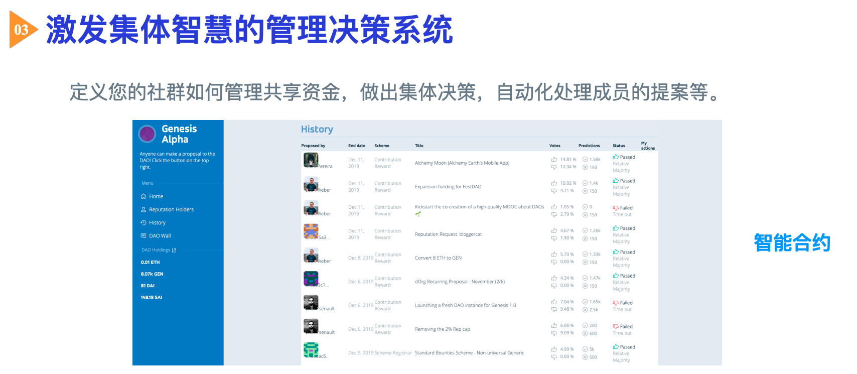This screenshot has width=857, height=374.
Task: Open Launching a fresh DAO instance for Genesis 1.0
Action: (465, 305)
